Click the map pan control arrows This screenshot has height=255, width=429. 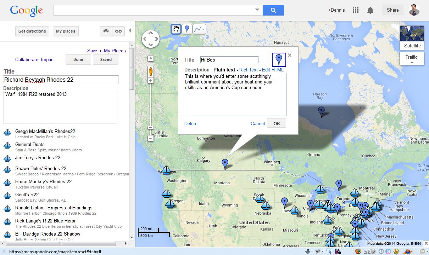(x=151, y=39)
